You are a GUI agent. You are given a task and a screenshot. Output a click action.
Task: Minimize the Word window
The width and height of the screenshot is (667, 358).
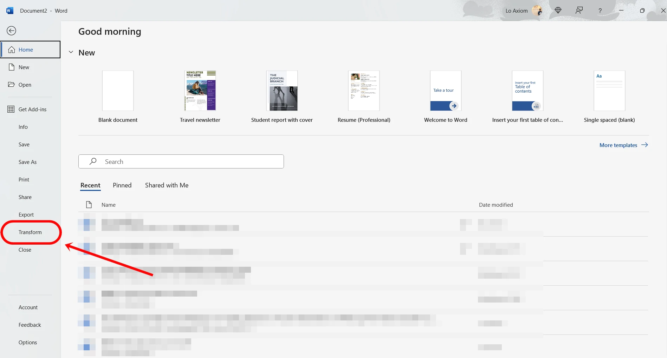coord(621,11)
